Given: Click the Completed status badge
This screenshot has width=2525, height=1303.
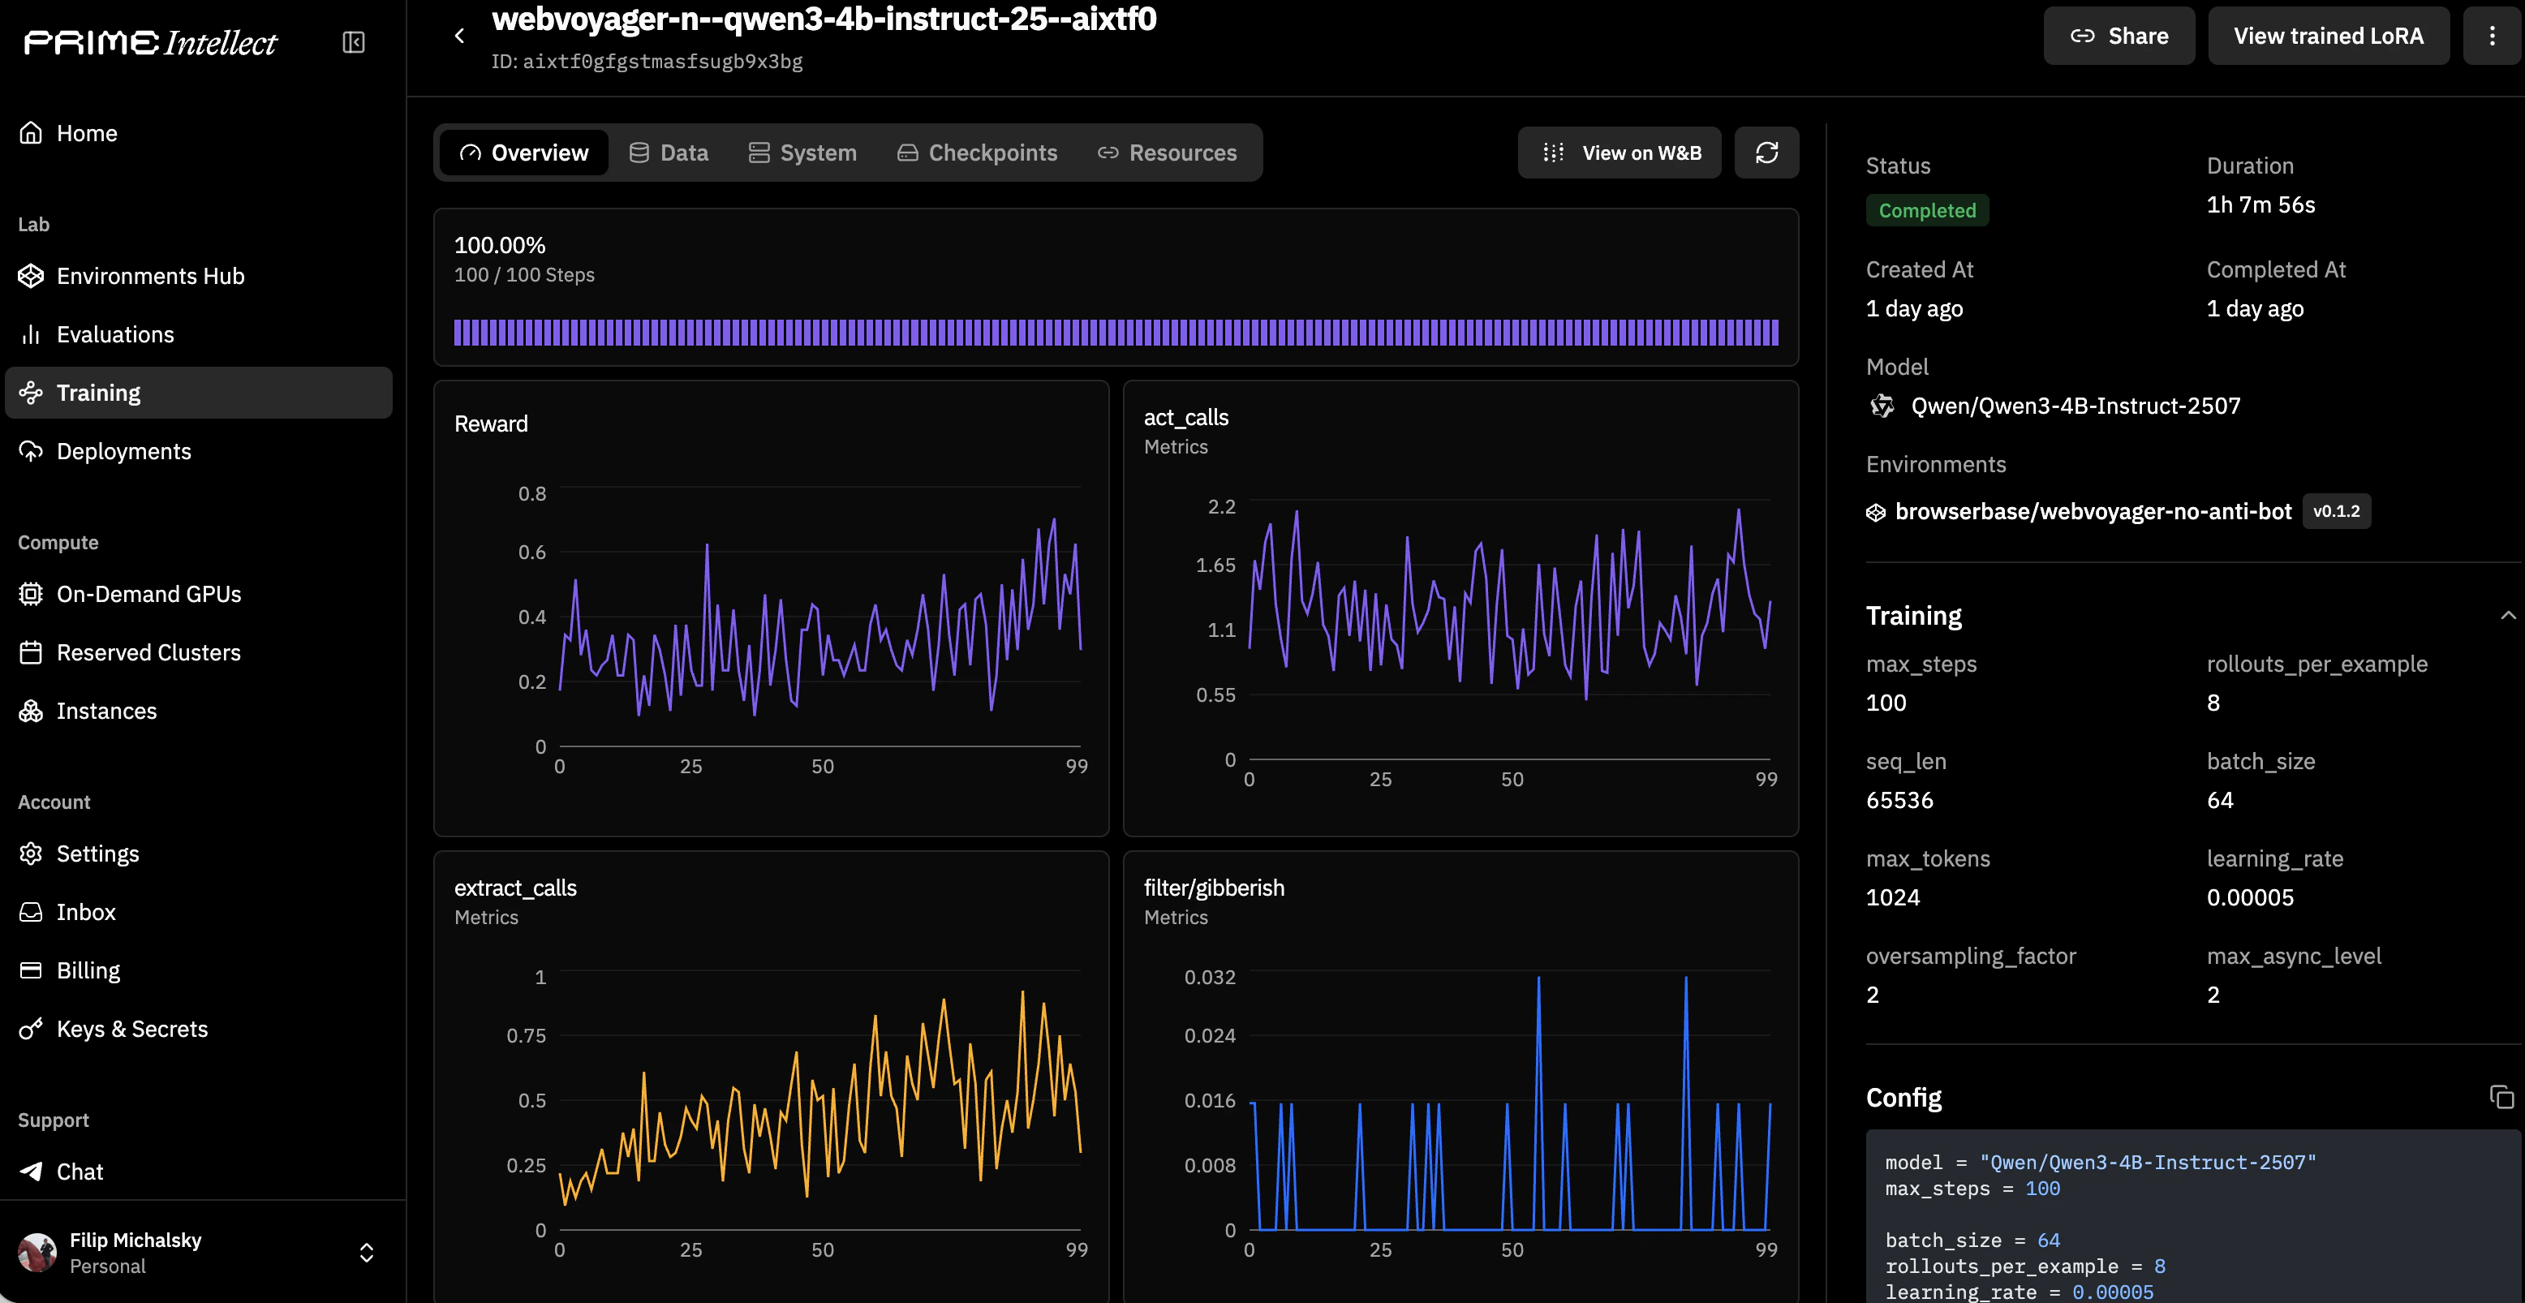Looking at the screenshot, I should point(1928,210).
